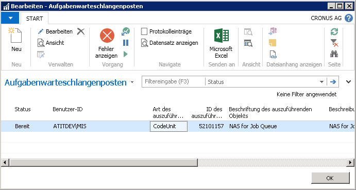Click the ID des auszuführ… column header
Screen dimensions: 356x190
tap(207, 113)
